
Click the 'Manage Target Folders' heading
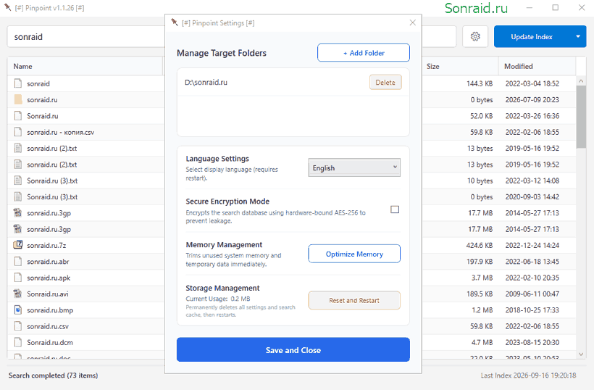tap(221, 53)
